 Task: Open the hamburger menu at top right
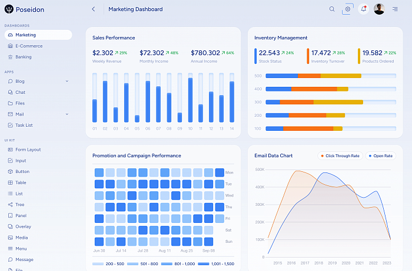pyautogui.click(x=395, y=9)
